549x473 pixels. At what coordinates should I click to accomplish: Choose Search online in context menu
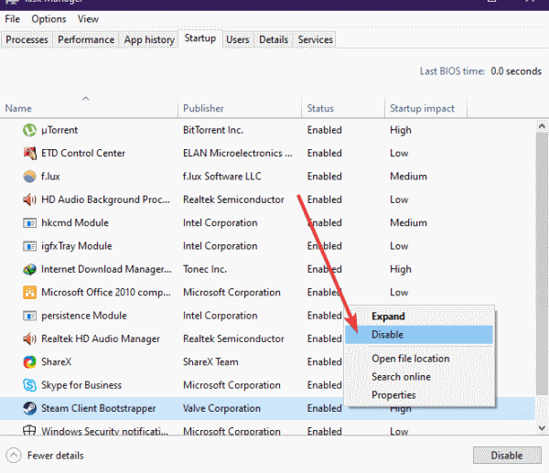[x=419, y=377]
